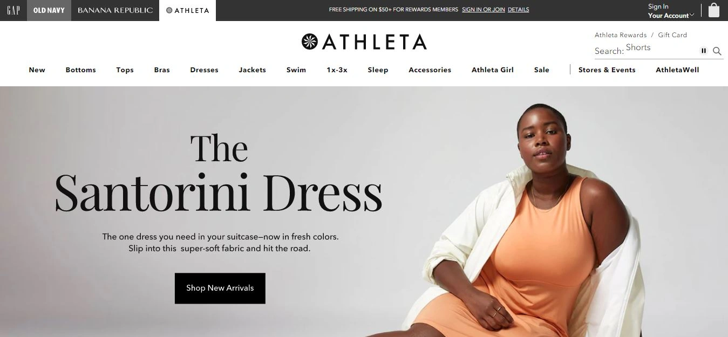Click the search magnifier icon
Image resolution: width=728 pixels, height=337 pixels.
717,51
